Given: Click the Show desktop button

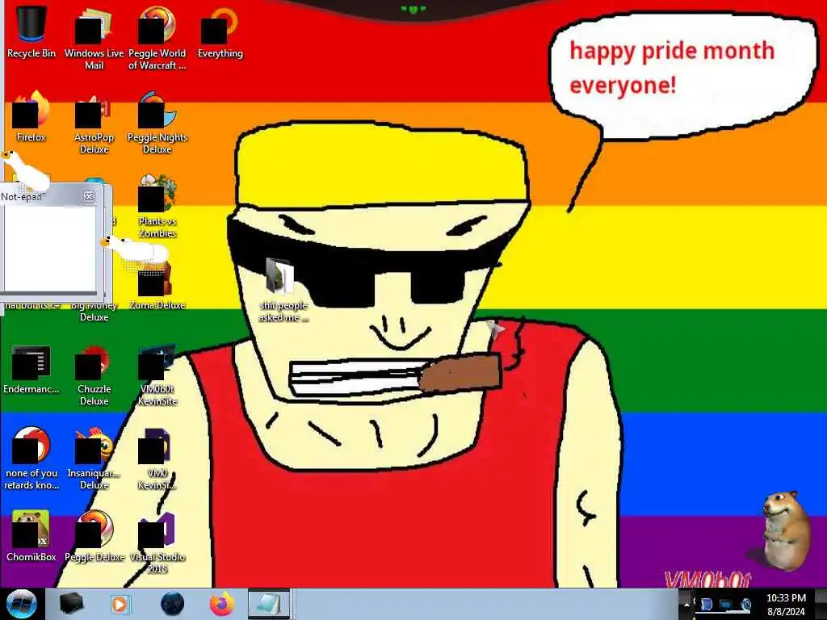Looking at the screenshot, I should (821, 604).
